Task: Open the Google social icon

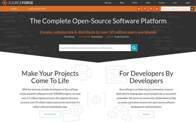Action: (x=151, y=9)
